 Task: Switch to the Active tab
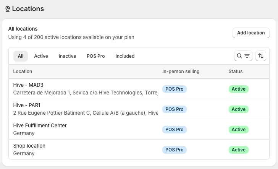(41, 56)
